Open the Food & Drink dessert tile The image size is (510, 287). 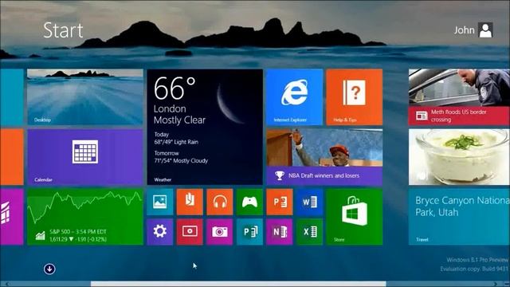click(459, 157)
